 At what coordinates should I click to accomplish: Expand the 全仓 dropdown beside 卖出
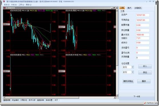point(132,72)
